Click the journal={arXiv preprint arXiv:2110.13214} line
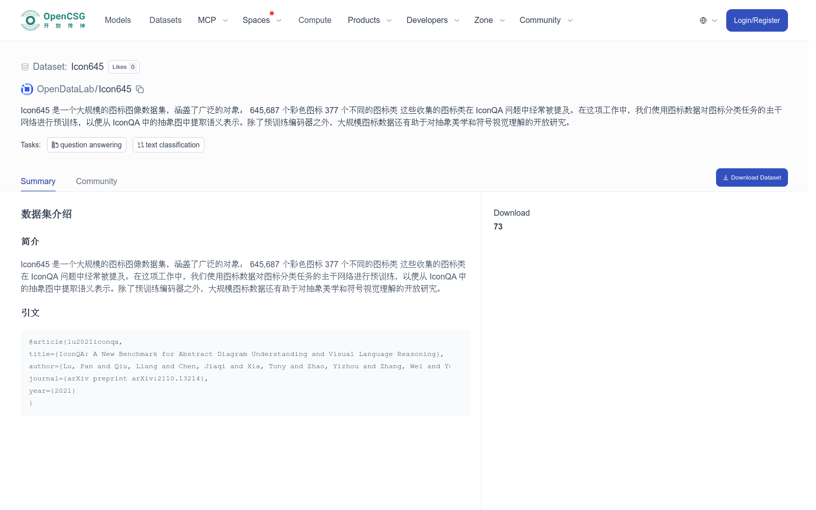816x510 pixels. tap(118, 378)
